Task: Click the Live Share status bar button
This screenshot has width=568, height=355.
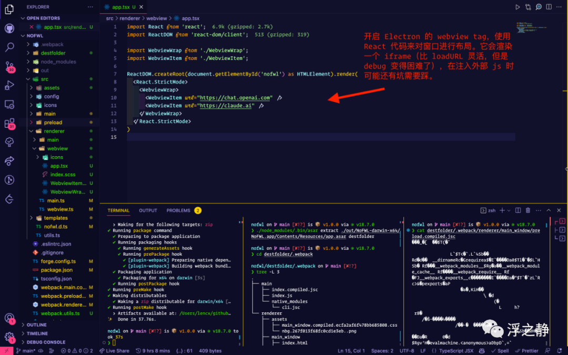Action: (x=115, y=351)
